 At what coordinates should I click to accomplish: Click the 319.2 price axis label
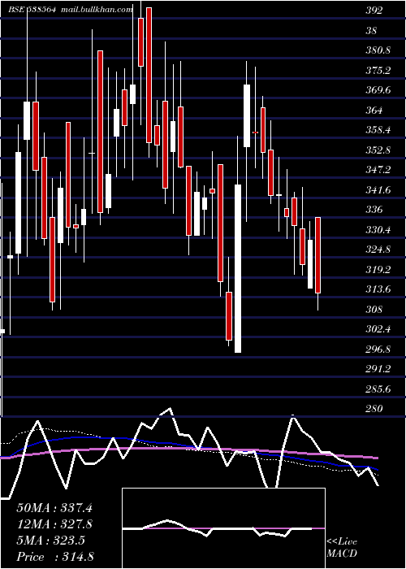click(378, 270)
